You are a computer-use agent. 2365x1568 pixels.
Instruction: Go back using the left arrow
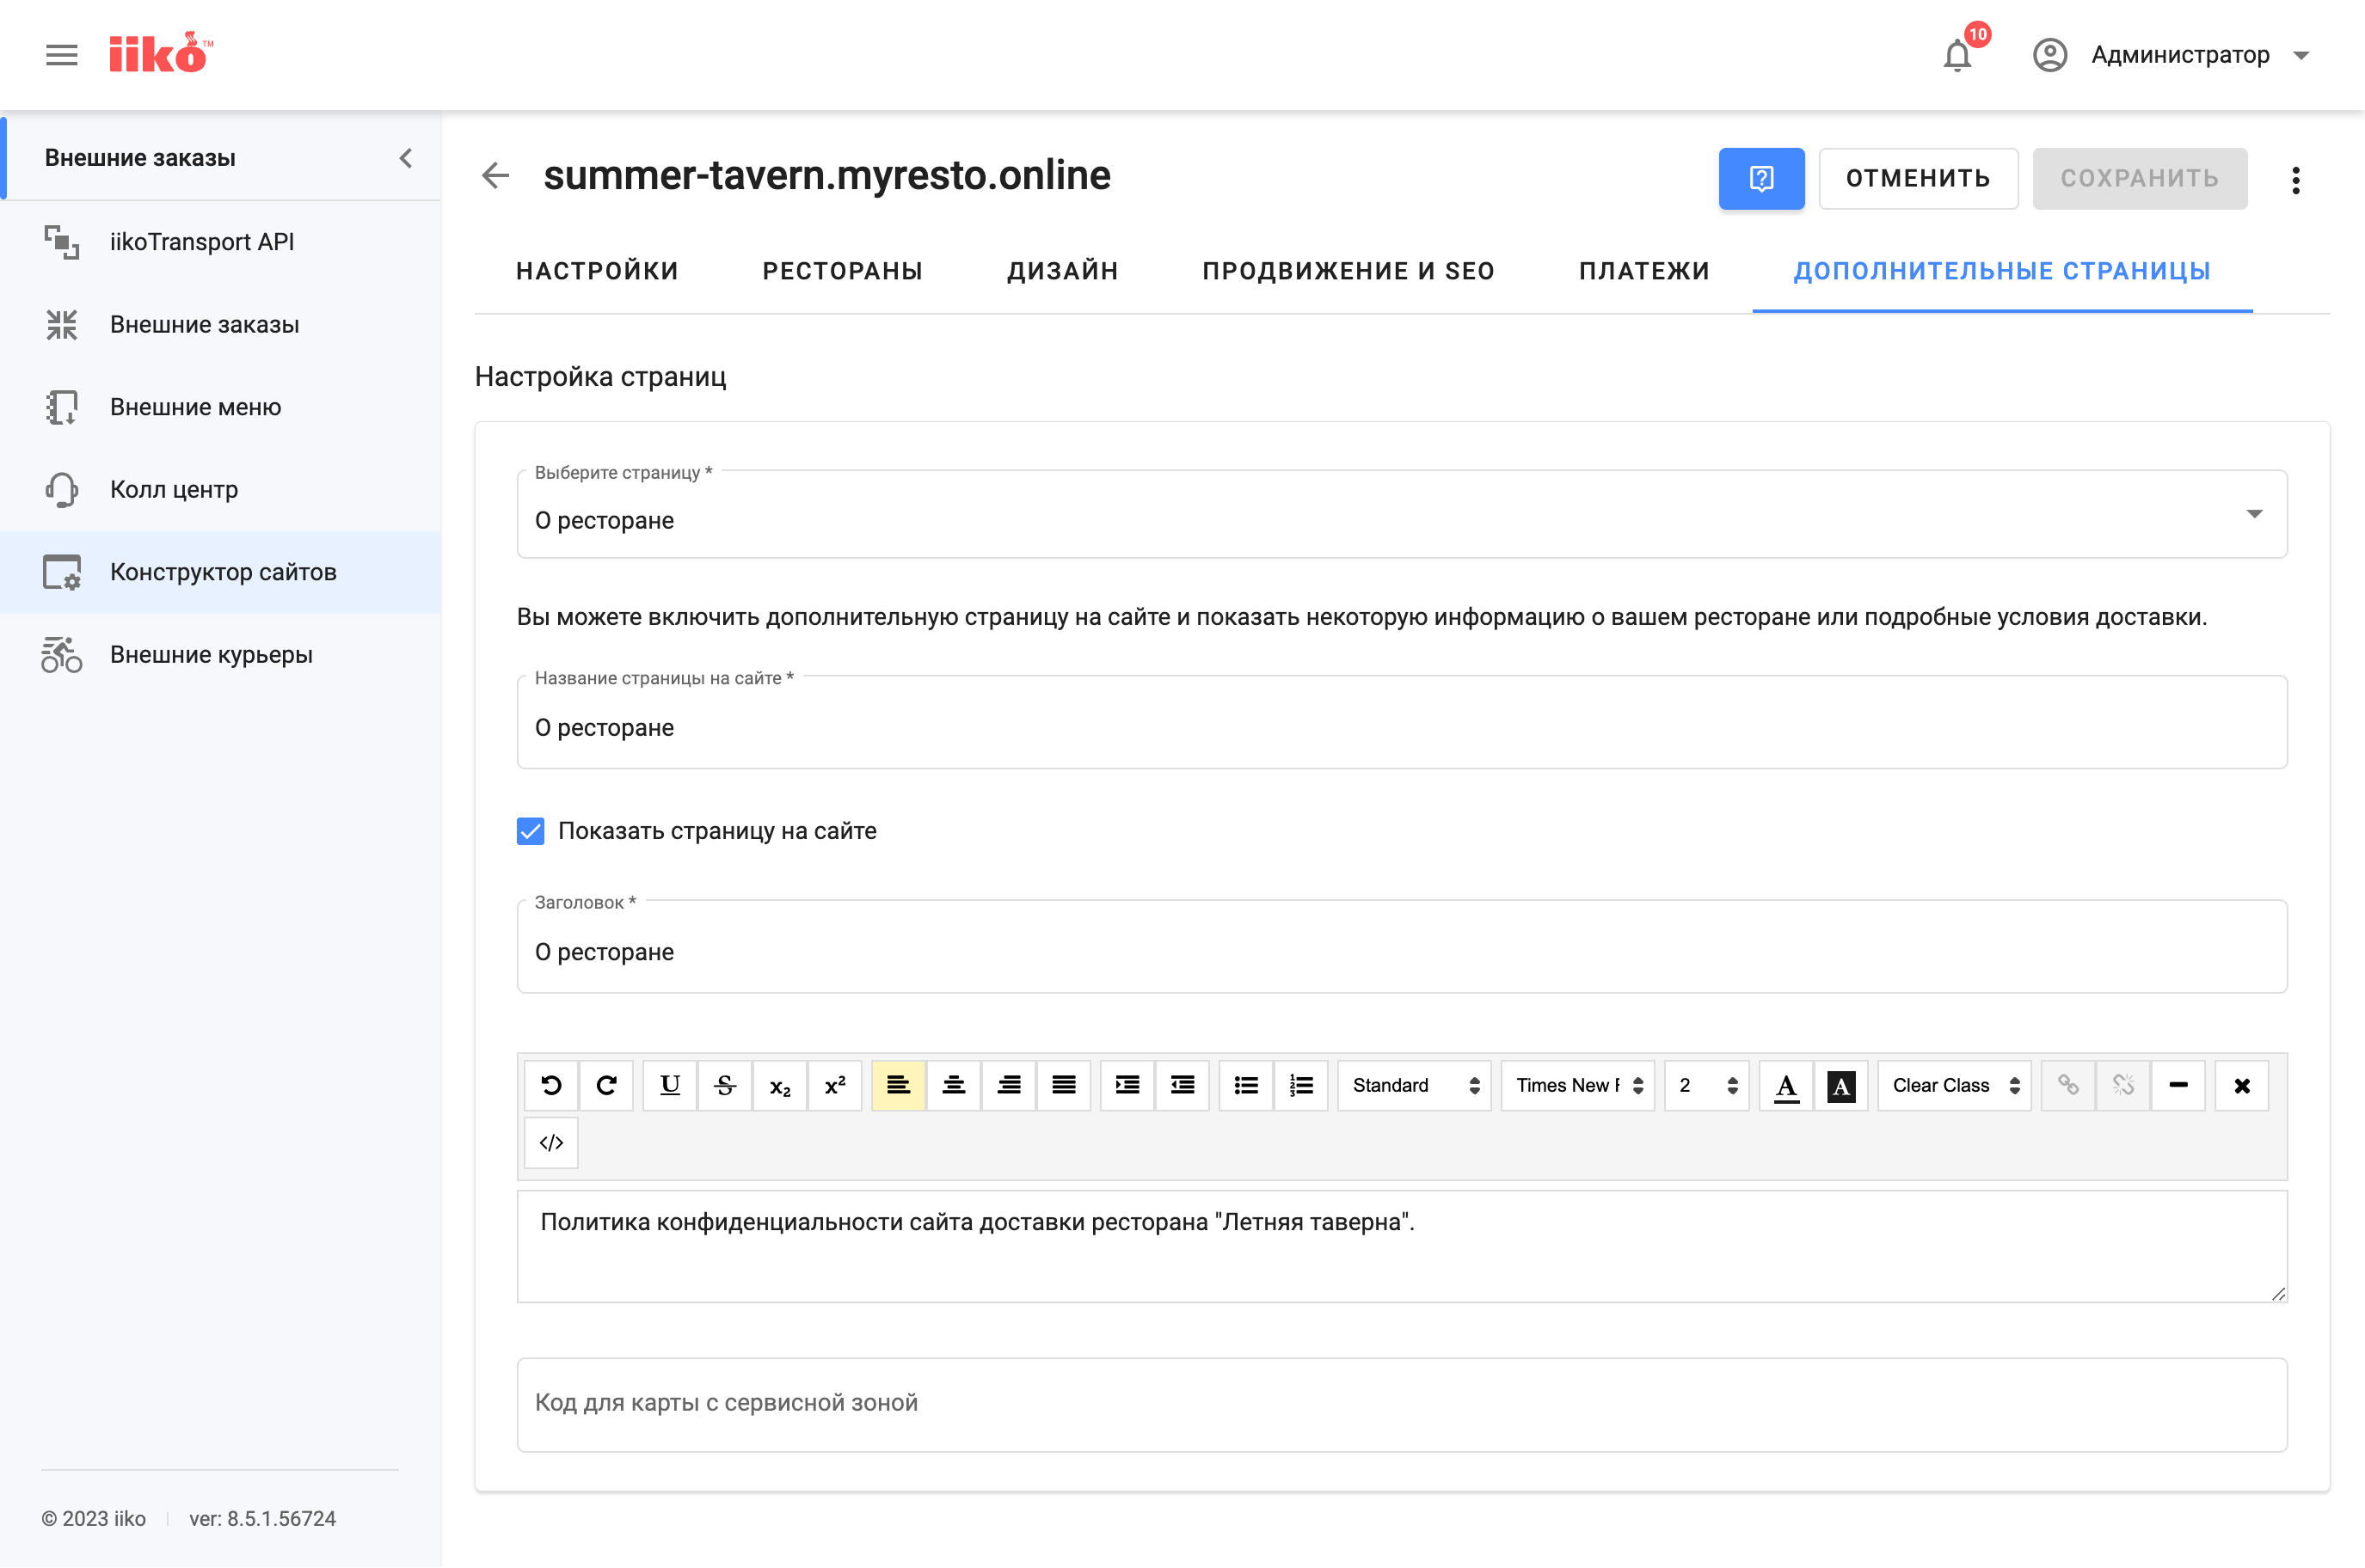(x=495, y=176)
